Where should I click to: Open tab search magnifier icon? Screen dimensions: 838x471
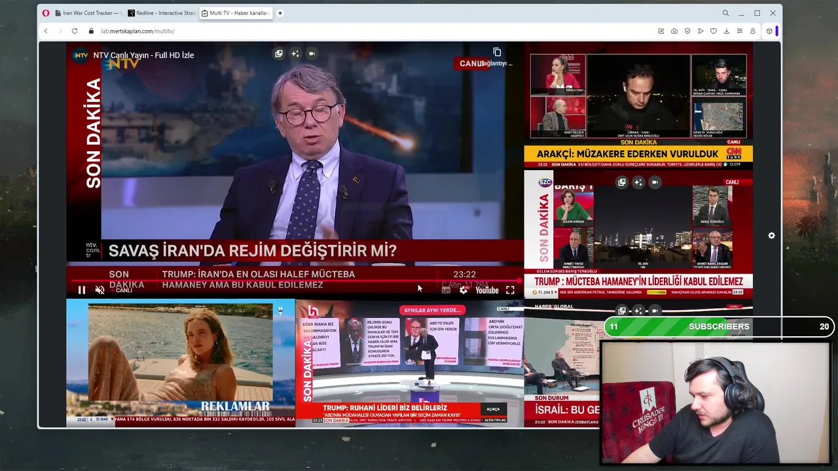tap(725, 13)
